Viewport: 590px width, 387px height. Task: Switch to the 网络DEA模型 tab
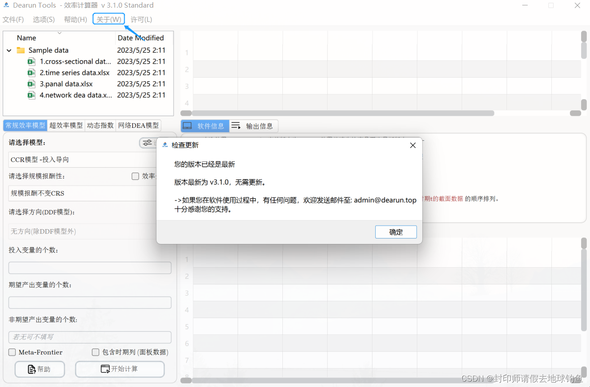point(139,125)
